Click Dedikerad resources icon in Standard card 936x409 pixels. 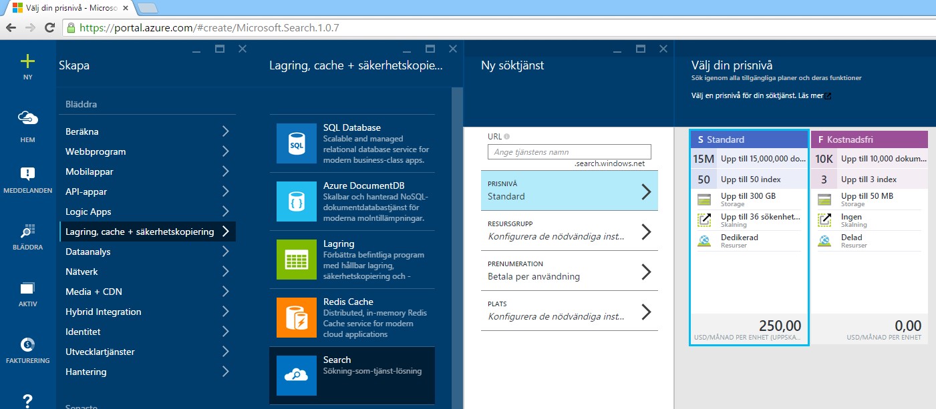coord(705,241)
